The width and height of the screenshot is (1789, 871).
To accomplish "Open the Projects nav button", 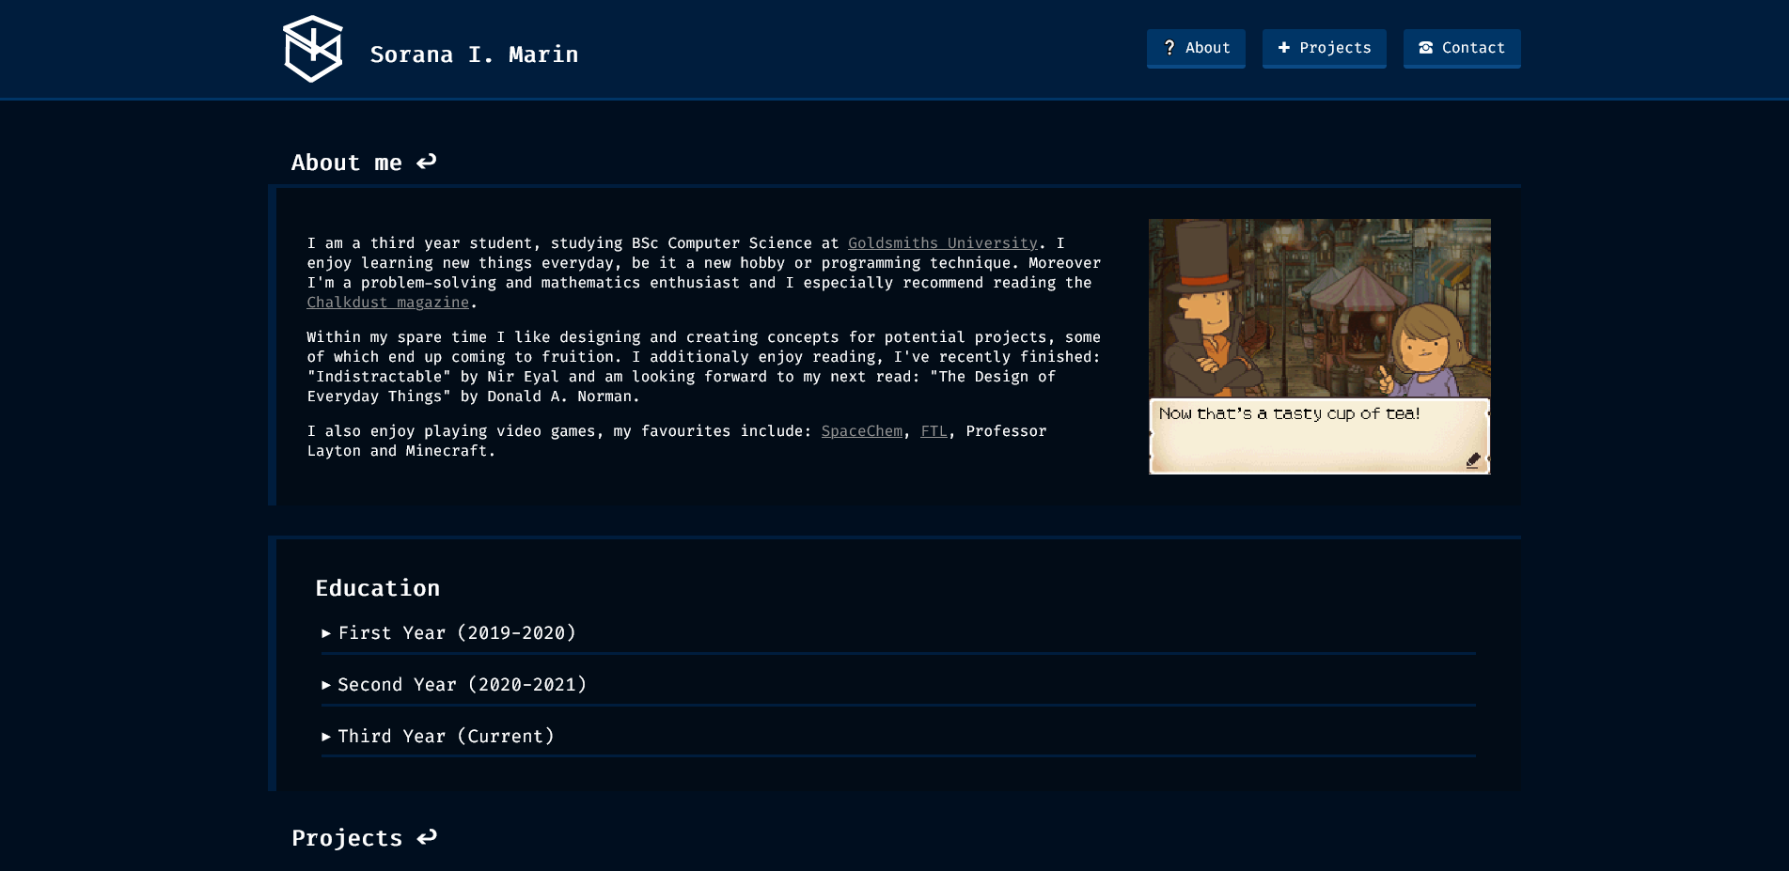I will (x=1324, y=48).
